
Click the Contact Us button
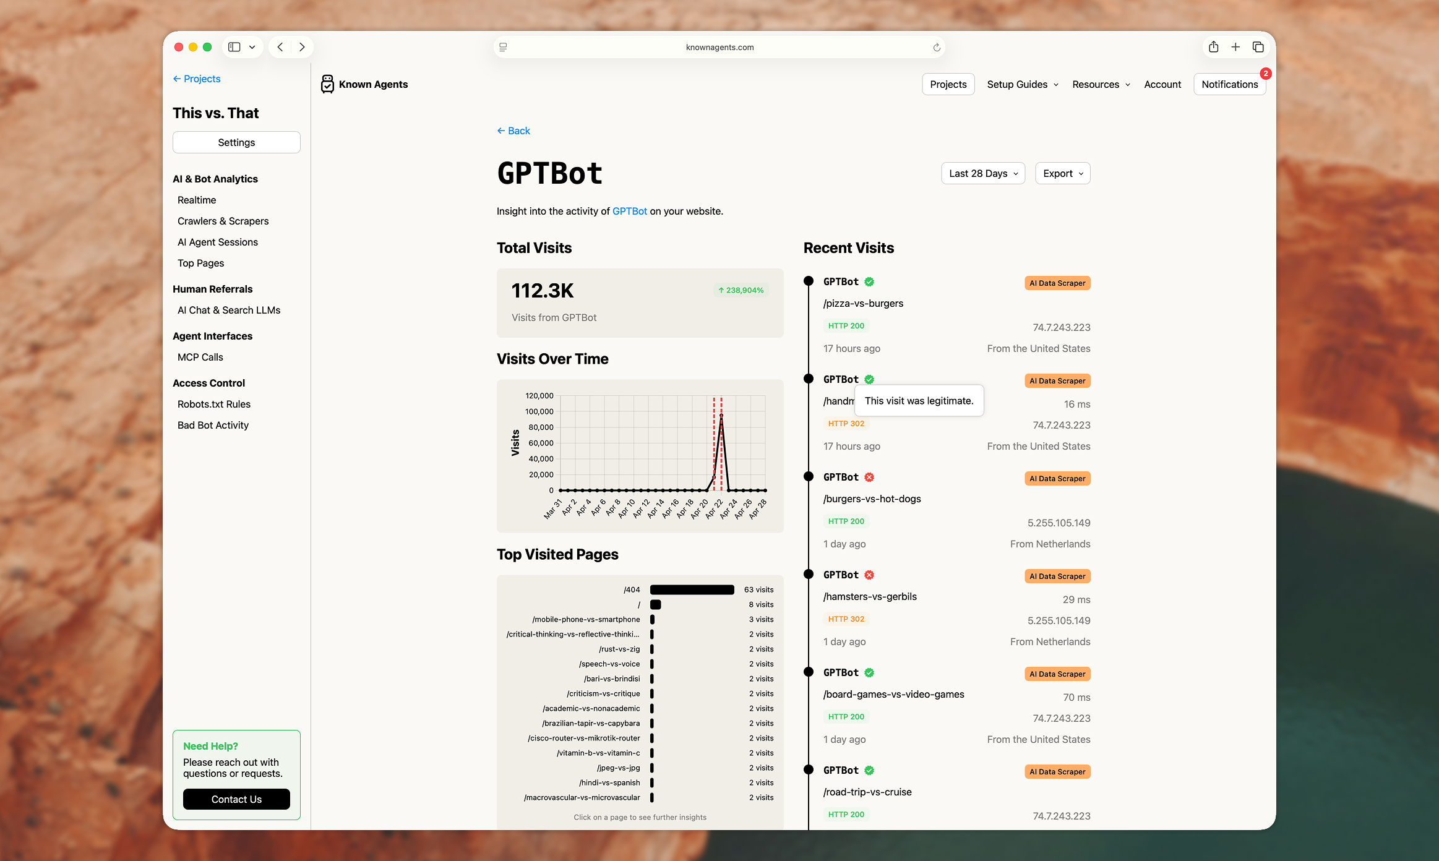pos(236,799)
